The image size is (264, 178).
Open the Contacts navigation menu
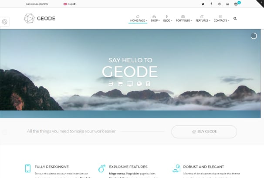click(221, 19)
